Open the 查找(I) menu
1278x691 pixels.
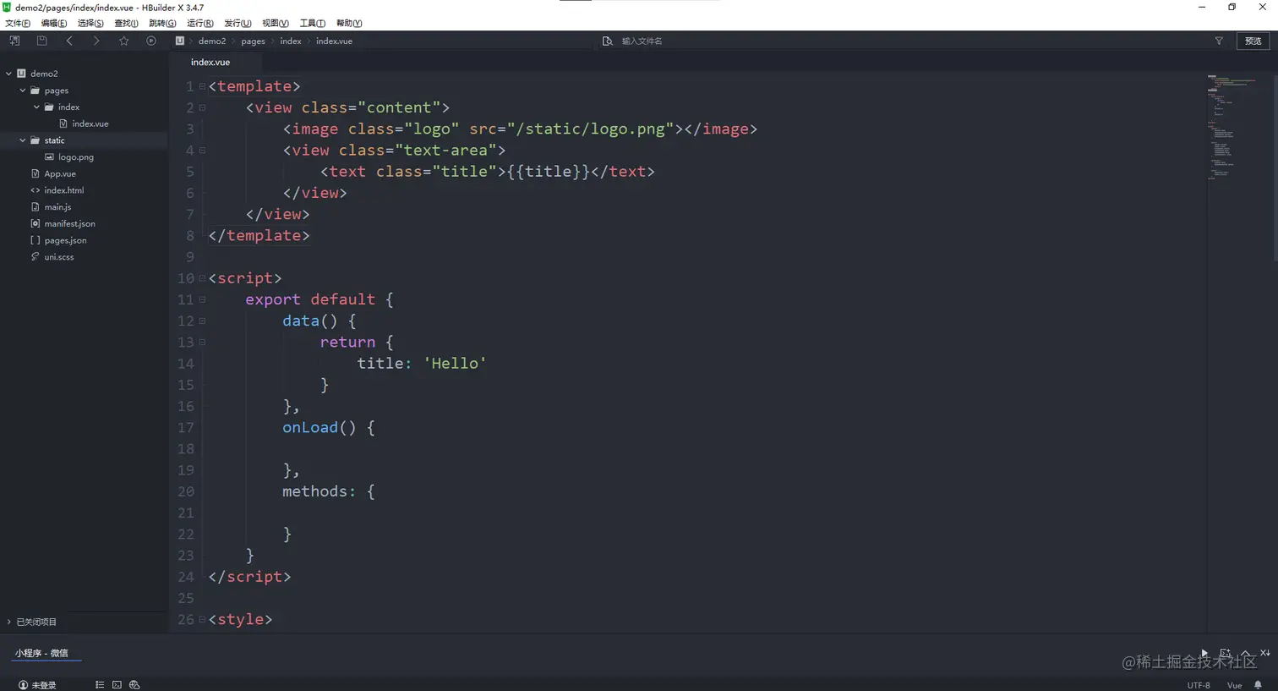point(126,23)
